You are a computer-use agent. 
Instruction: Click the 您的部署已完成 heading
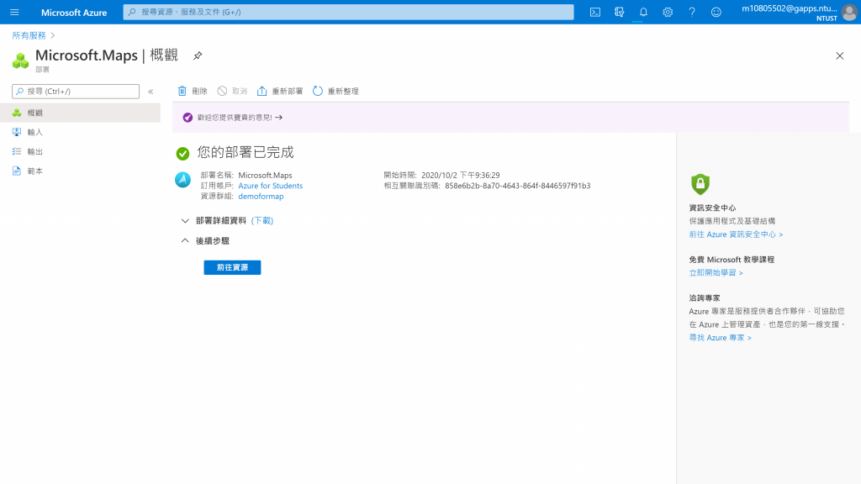point(246,153)
